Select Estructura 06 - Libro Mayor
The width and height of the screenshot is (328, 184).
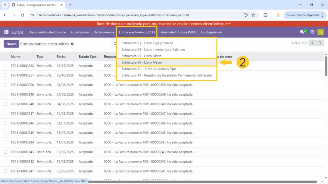coord(142,62)
